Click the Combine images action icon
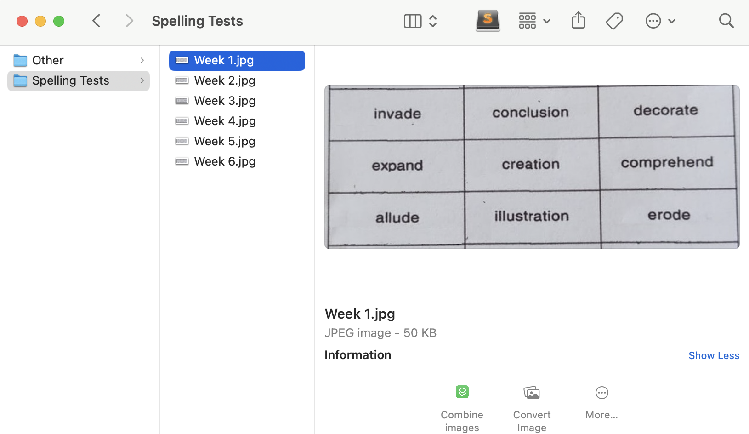 click(462, 392)
